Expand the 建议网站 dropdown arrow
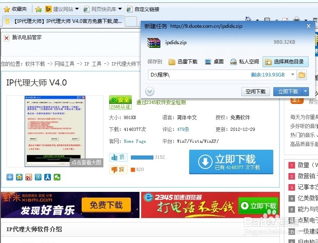The width and height of the screenshot is (318, 243). click(77, 9)
